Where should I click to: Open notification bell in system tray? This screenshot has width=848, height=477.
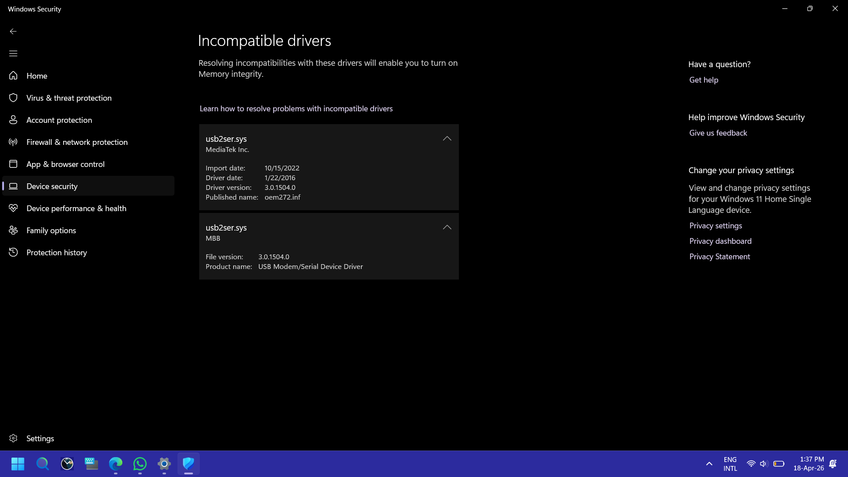click(x=833, y=464)
